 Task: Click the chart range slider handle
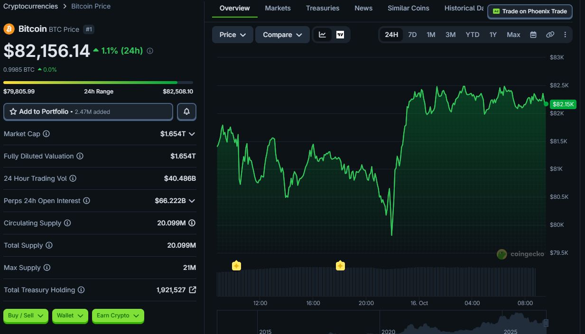point(546,323)
